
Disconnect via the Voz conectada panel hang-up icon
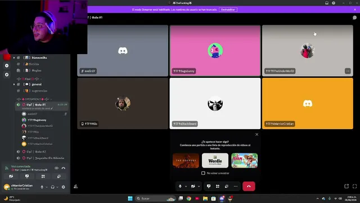[x=64, y=168]
